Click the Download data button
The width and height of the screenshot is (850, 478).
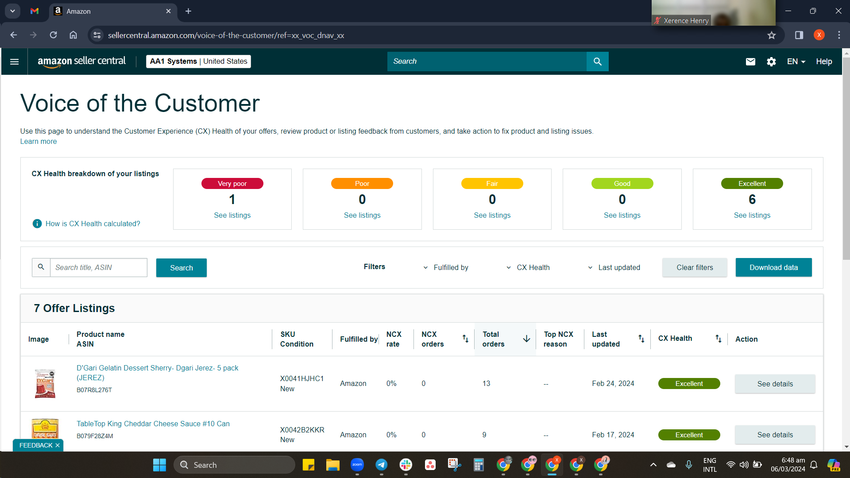(x=773, y=267)
